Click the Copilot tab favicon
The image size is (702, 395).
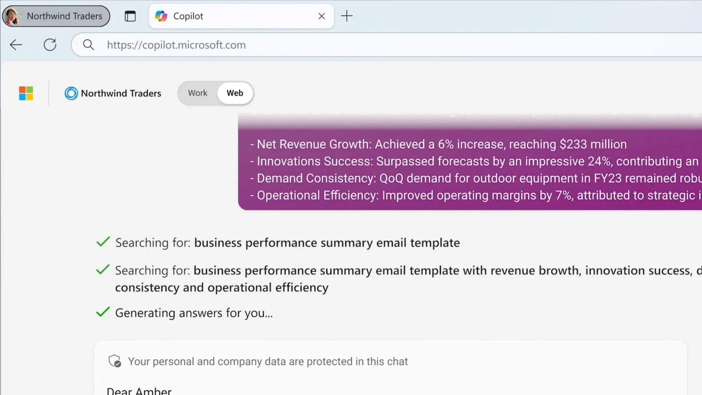(x=161, y=16)
